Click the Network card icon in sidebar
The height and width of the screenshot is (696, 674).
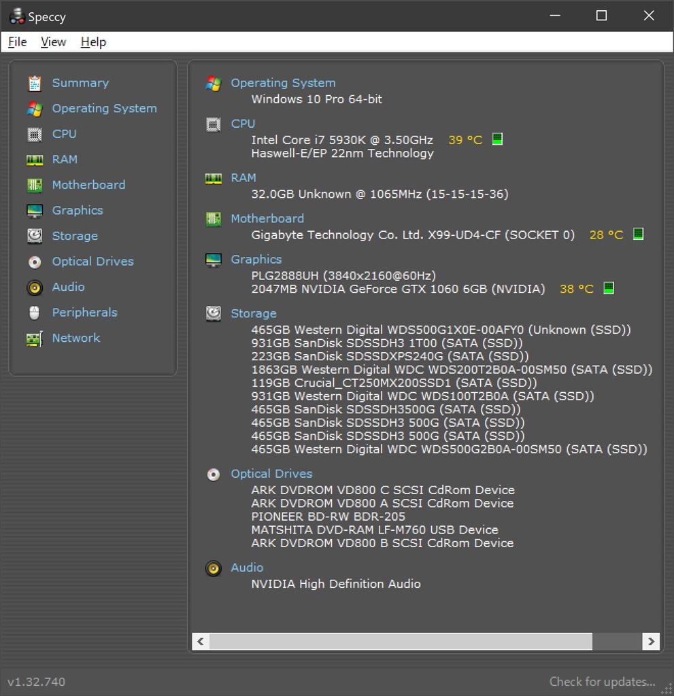(35, 338)
